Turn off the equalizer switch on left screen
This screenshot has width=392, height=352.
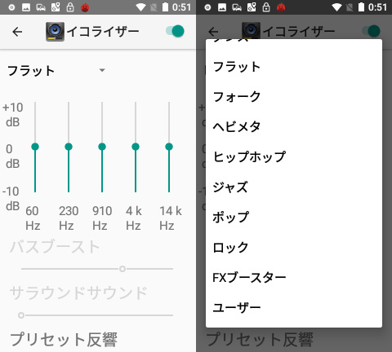click(176, 31)
